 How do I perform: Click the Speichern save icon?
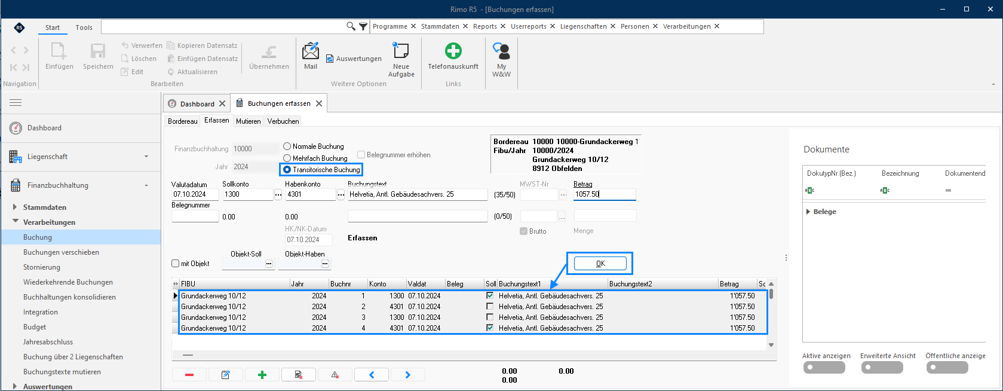pyautogui.click(x=98, y=51)
